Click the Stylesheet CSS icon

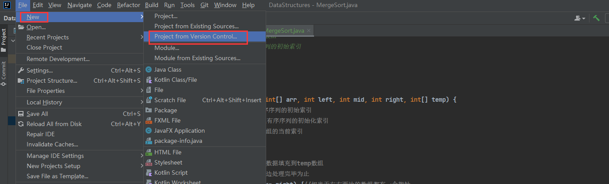pyautogui.click(x=149, y=162)
